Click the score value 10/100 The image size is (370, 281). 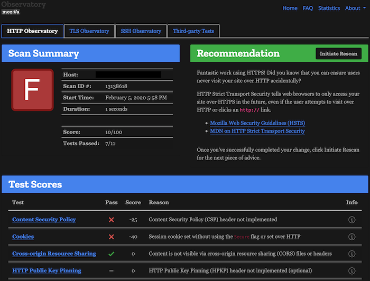coord(114,132)
